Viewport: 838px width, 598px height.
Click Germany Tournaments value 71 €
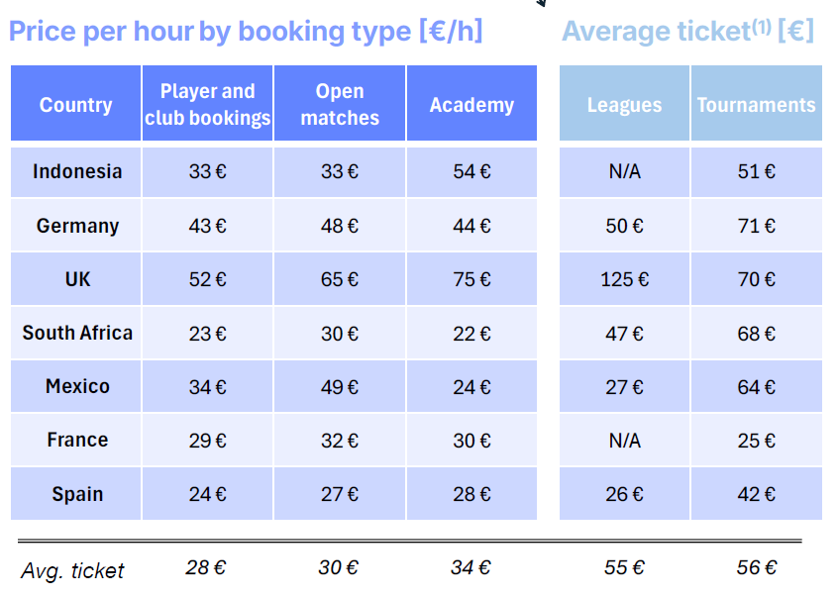click(x=756, y=226)
